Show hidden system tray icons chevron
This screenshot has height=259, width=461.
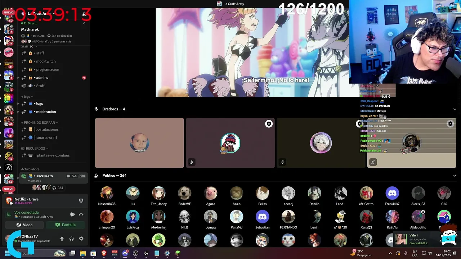pyautogui.click(x=390, y=253)
